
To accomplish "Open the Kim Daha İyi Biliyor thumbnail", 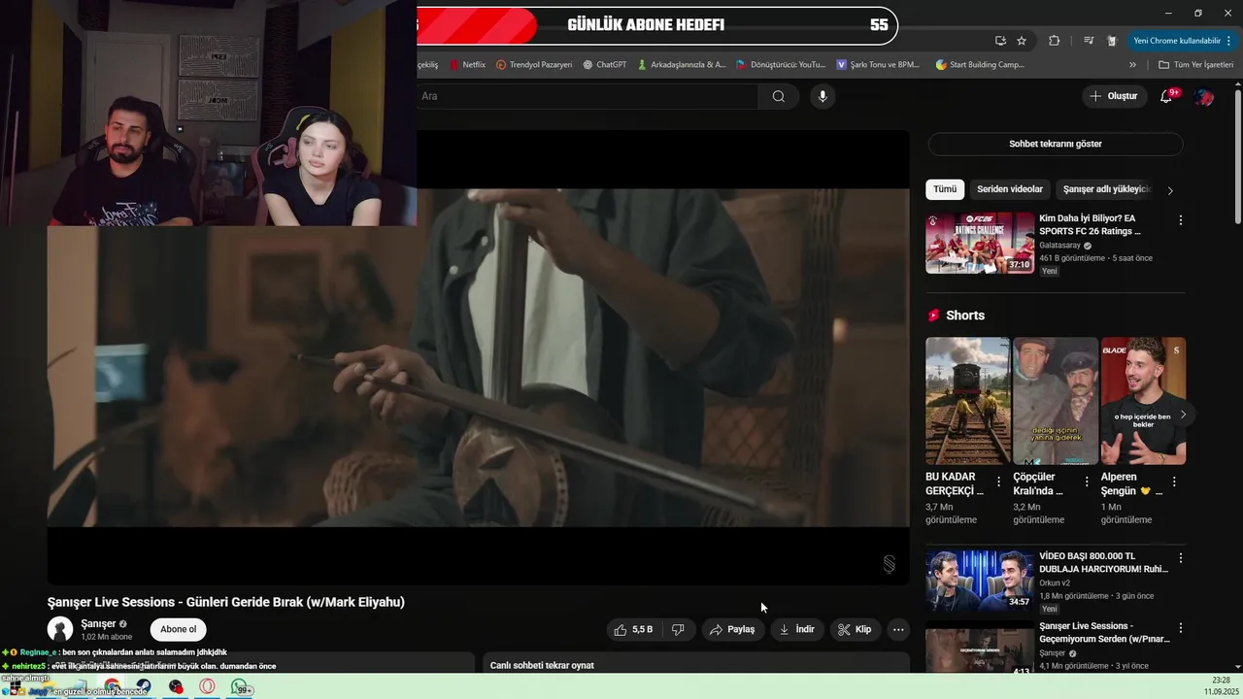I will (x=980, y=243).
